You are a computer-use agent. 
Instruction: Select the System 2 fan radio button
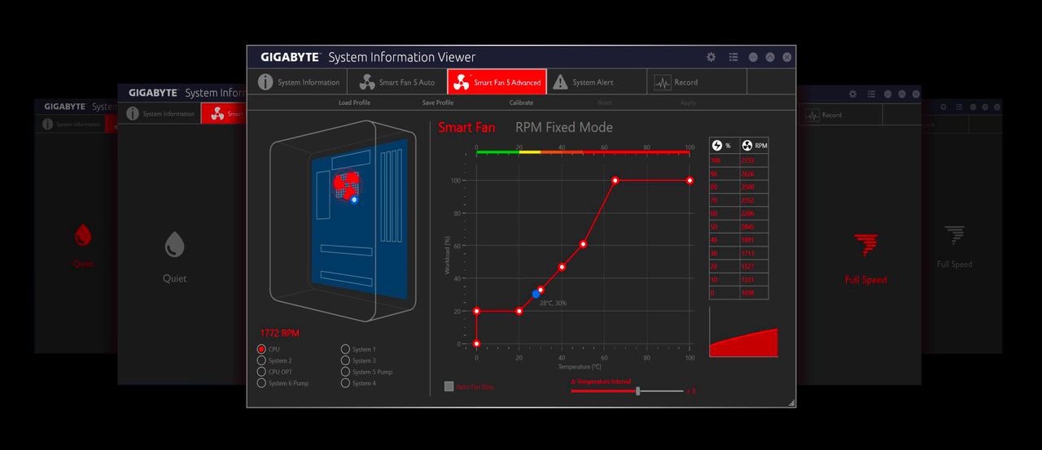pos(261,360)
